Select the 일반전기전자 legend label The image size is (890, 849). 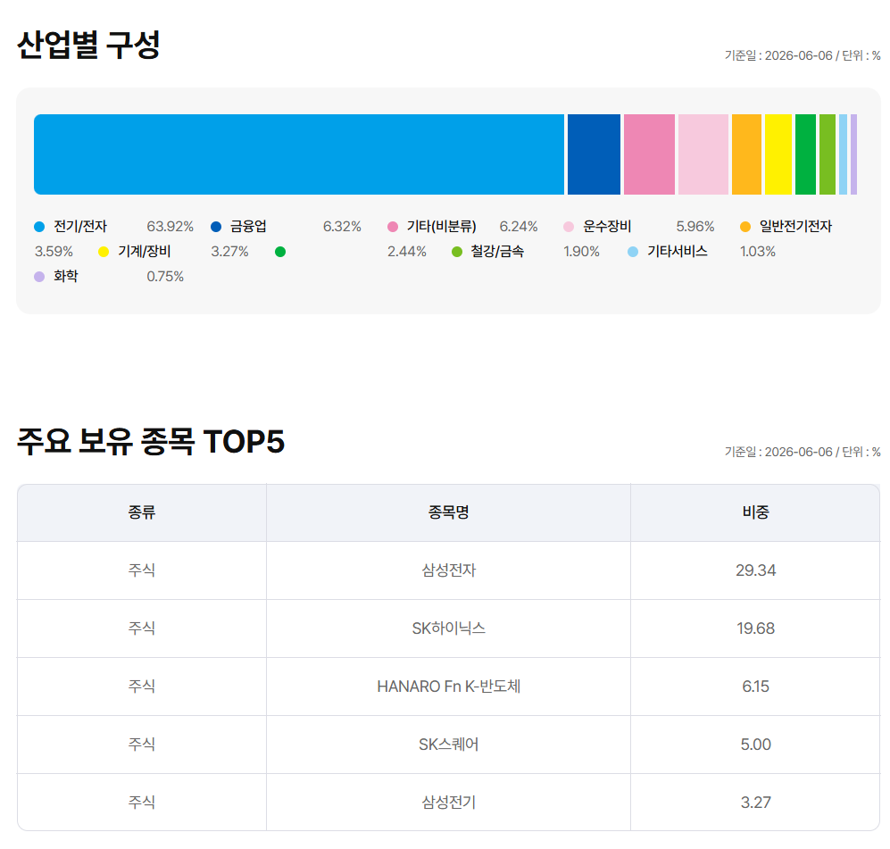click(795, 227)
